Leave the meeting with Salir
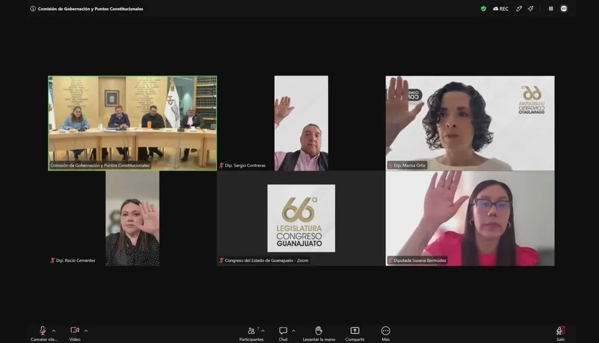599x343 pixels. pos(561,333)
